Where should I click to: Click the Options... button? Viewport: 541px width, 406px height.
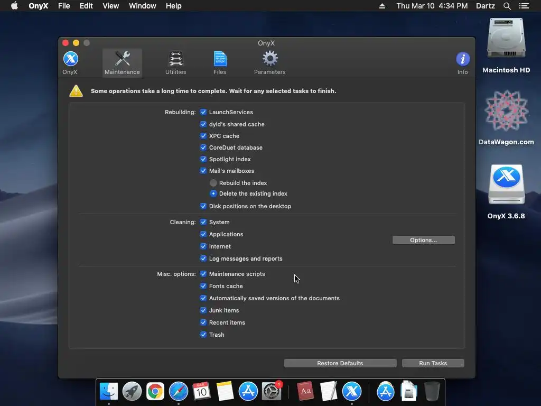tap(423, 240)
